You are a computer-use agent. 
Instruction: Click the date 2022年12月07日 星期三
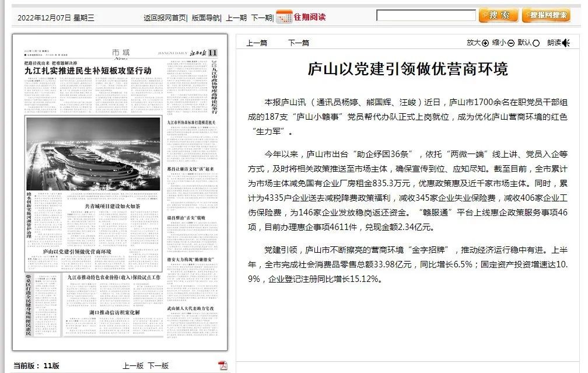[x=56, y=18]
